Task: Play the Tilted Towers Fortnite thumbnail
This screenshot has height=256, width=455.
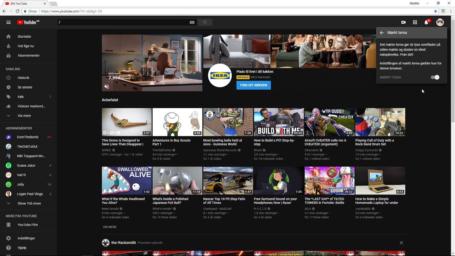Action: click(x=330, y=181)
